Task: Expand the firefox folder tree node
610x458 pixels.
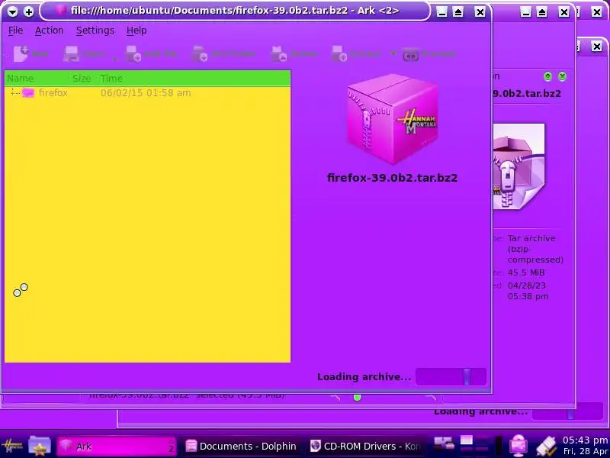Action: [x=13, y=92]
